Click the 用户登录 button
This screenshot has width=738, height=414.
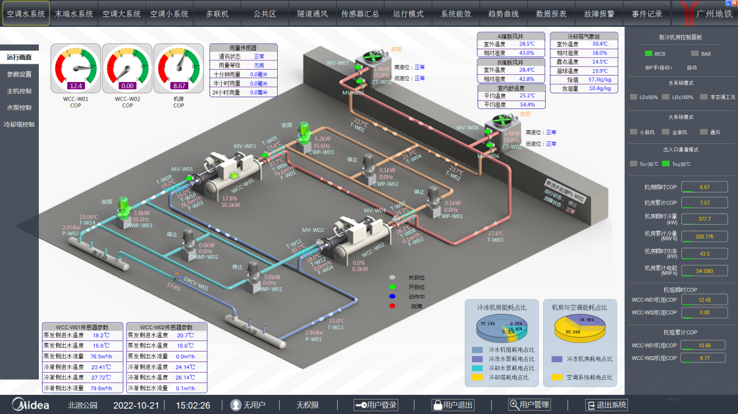point(376,405)
